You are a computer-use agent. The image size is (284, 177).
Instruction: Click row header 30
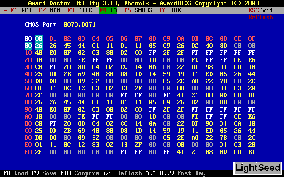[x=28, y=67]
